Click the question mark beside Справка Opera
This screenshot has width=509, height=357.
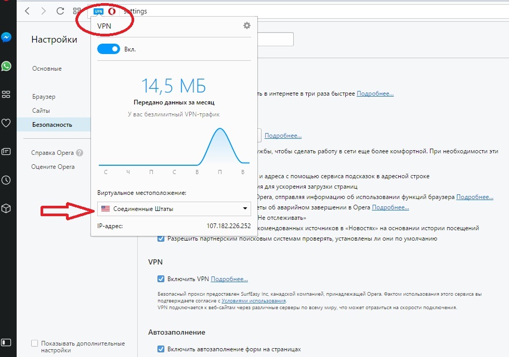[80, 153]
